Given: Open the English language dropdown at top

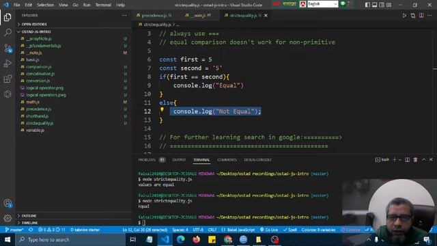Looking at the screenshot, I should point(323,4).
